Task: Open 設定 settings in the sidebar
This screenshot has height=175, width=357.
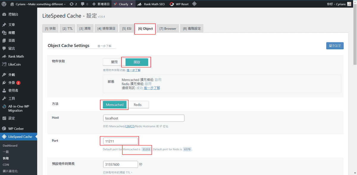Action: 18,118
